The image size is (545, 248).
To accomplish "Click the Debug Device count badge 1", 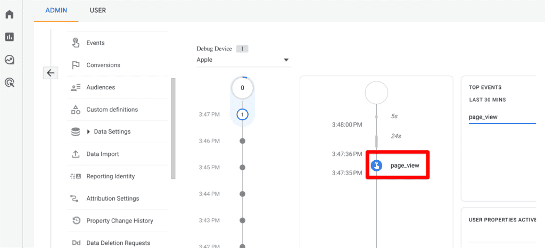I will pyautogui.click(x=242, y=48).
